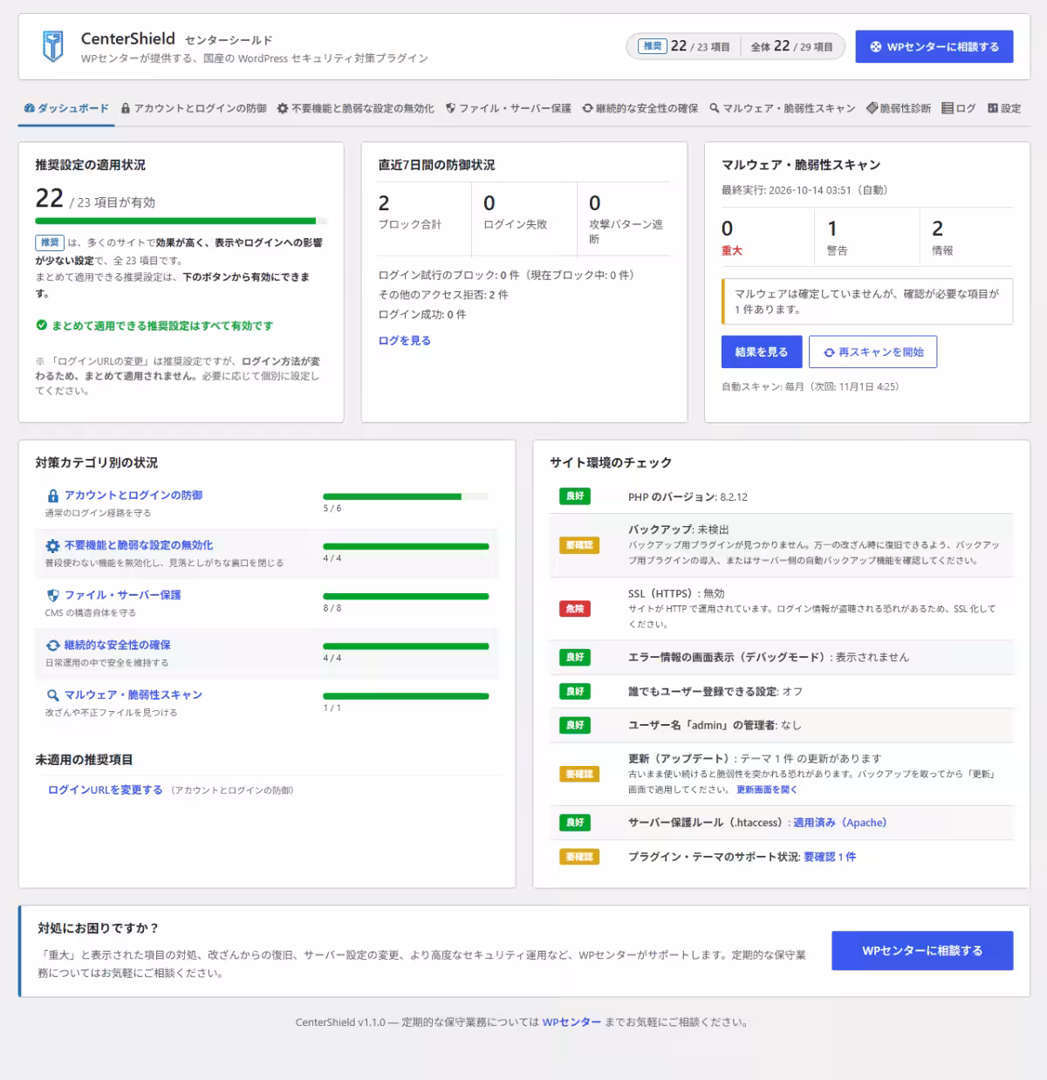This screenshot has height=1080, width=1047.
Task: Click the WPセンター link in the footer
Action: pos(571,1022)
